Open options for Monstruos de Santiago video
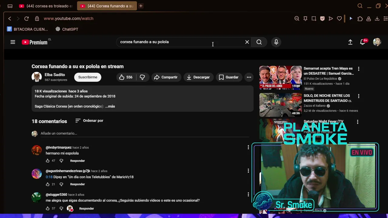The width and height of the screenshot is (388, 218). click(359, 96)
